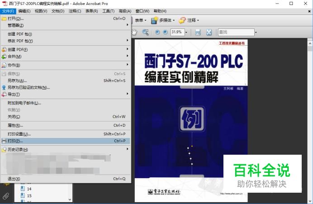The width and height of the screenshot is (313, 204).
Task: Select the marquee zoom tool
Action: [x=145, y=32]
